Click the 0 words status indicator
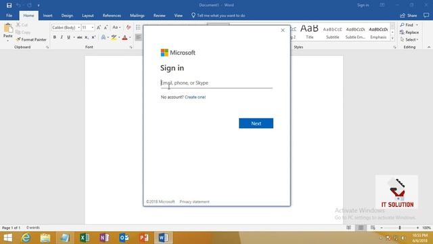 (33, 228)
